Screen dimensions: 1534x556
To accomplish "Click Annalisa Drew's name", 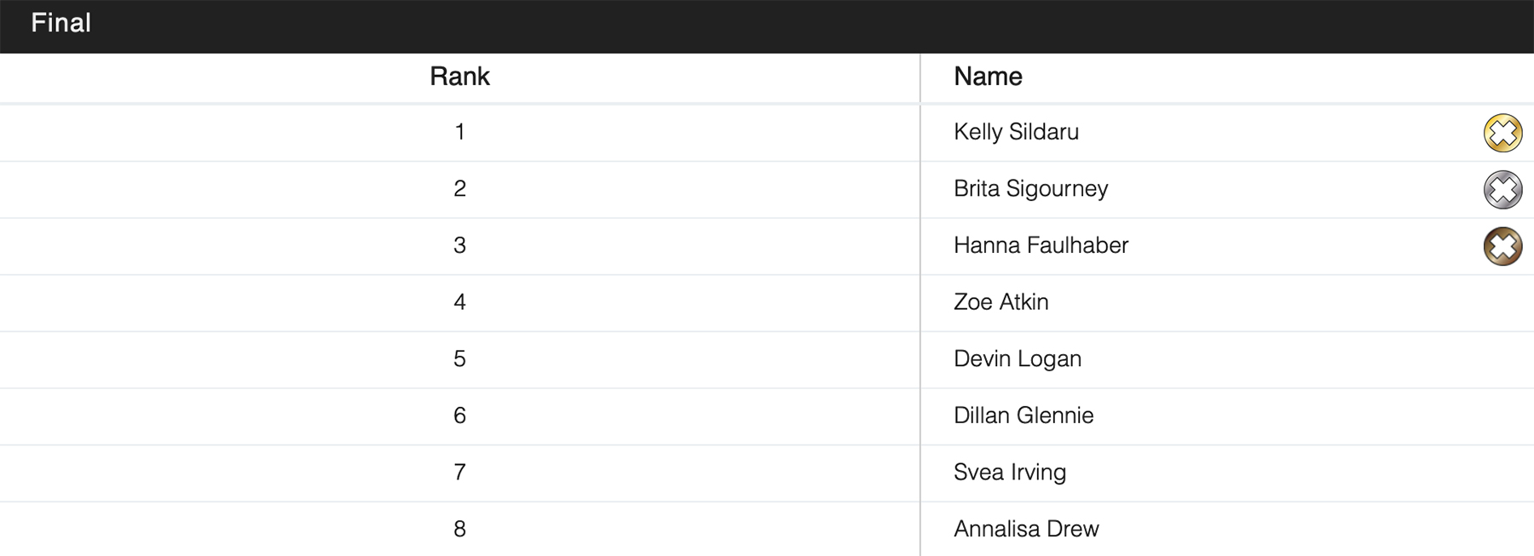I will pyautogui.click(x=1026, y=529).
